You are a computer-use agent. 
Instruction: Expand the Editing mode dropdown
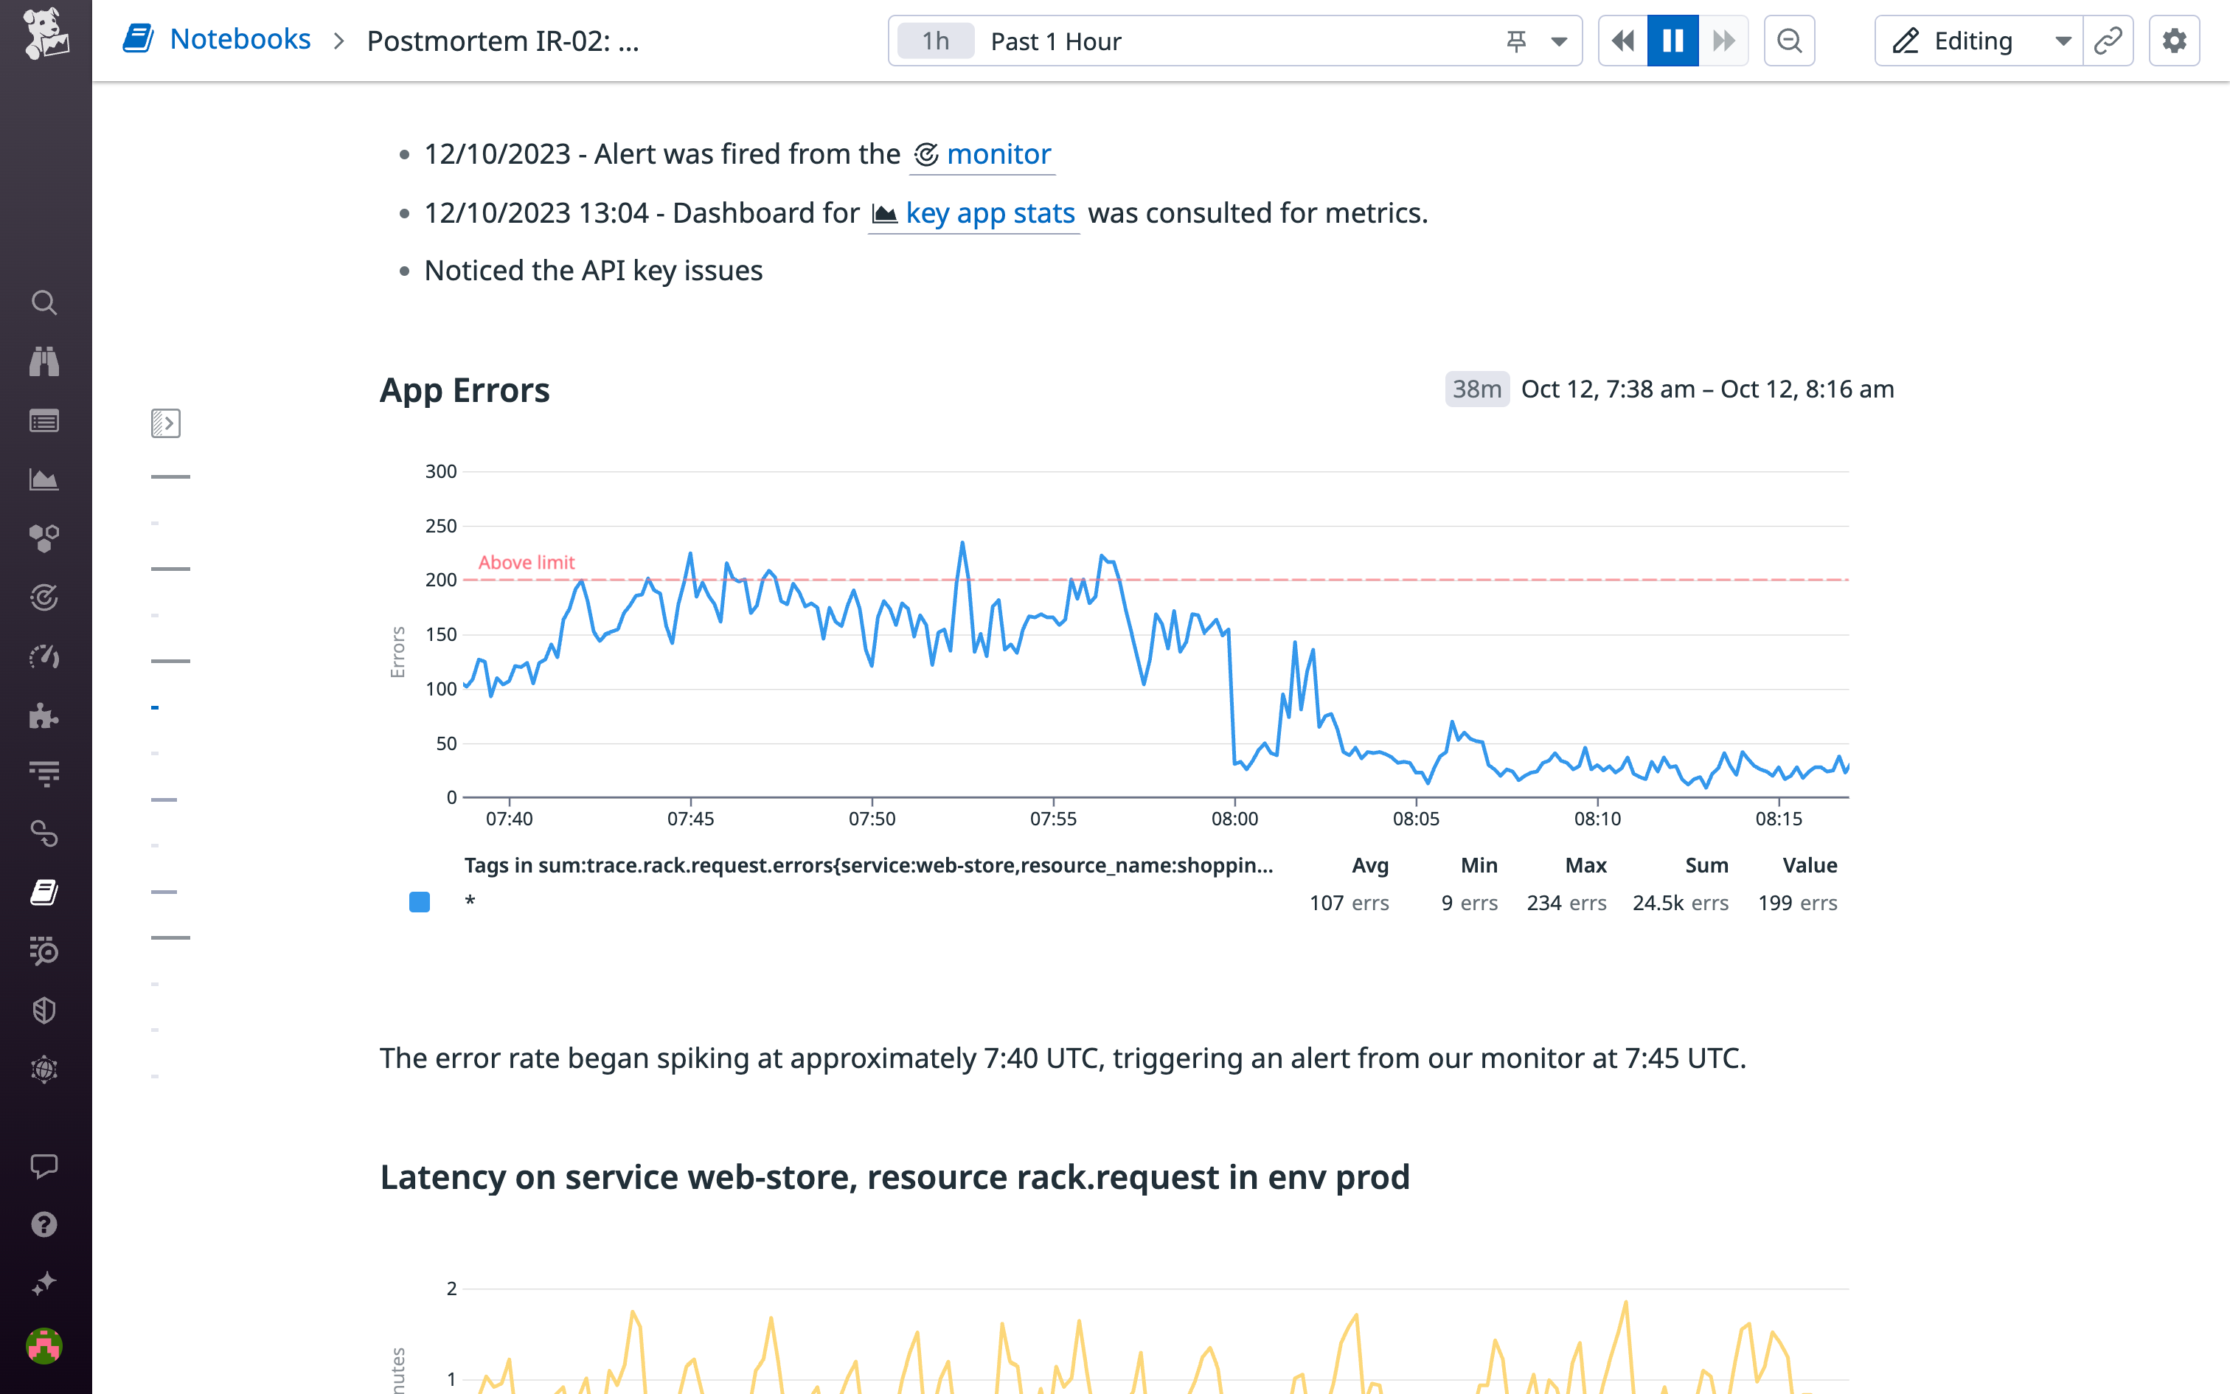(x=2063, y=41)
